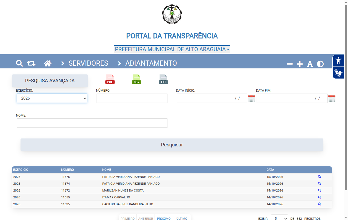Toggle high contrast mode icon
This screenshot has width=348, height=220.
click(x=320, y=64)
